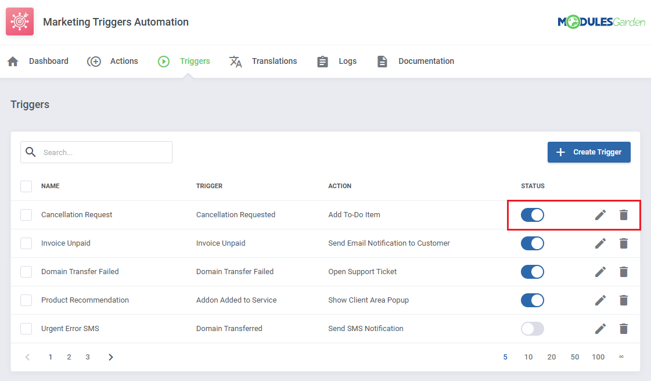Click the 'Domain Transferred' trigger text
Image resolution: width=651 pixels, height=381 pixels.
[229, 328]
